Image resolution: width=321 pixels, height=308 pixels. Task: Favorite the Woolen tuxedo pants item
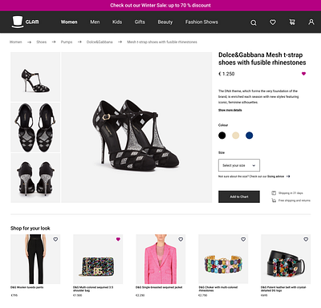(x=55, y=239)
